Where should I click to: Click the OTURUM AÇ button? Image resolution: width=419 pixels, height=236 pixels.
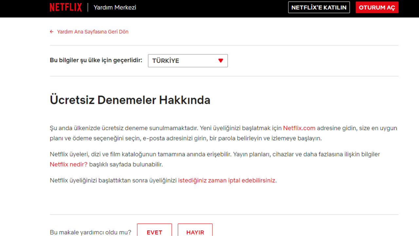[x=377, y=7]
